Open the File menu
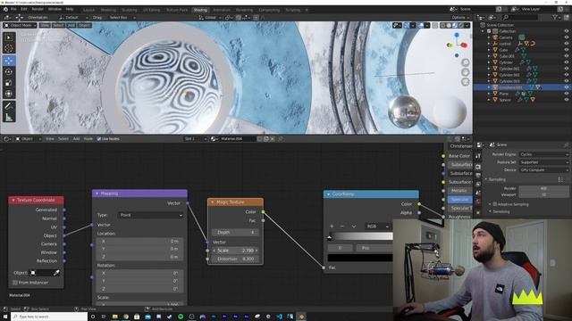This screenshot has height=321, width=572. tap(13, 9)
